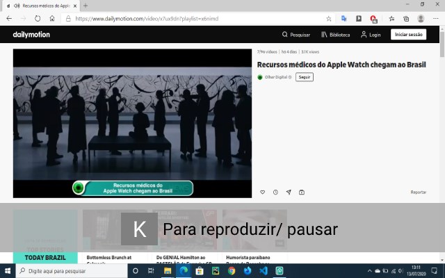Viewport: 445px width, 278px height.
Task: Open the Pesquisar search in header
Action: point(296,35)
